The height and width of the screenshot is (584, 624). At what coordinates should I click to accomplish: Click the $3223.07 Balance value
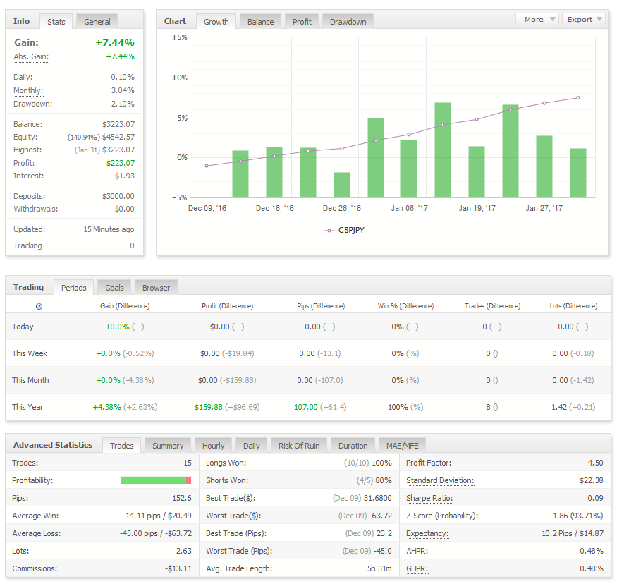[x=118, y=124]
